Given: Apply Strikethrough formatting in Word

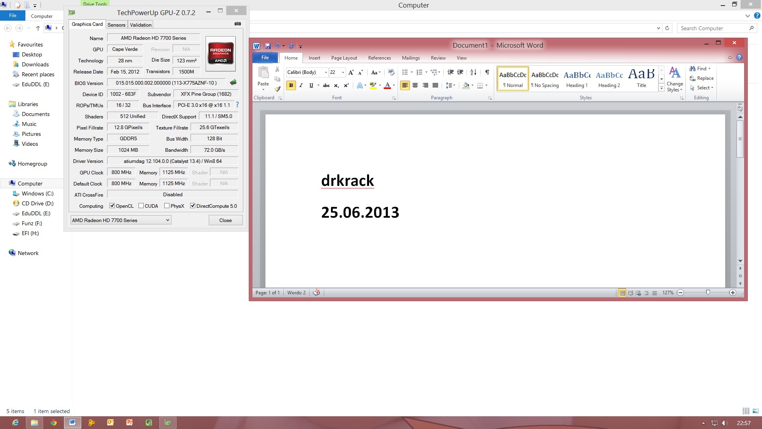Looking at the screenshot, I should point(326,85).
